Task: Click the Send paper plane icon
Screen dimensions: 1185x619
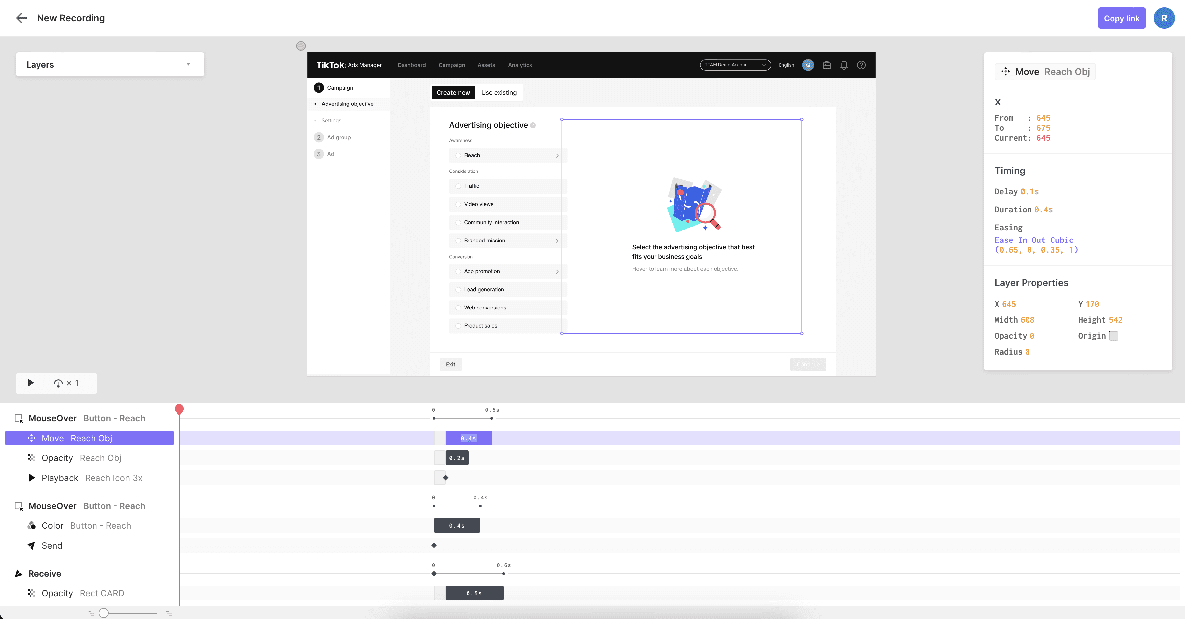Action: tap(31, 545)
